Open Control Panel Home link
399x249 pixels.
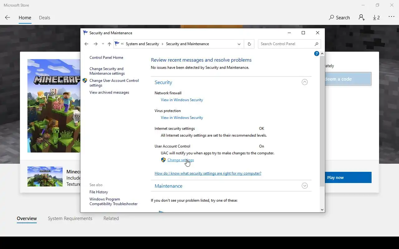(106, 58)
